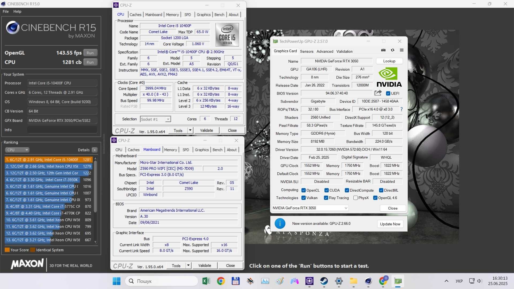
Task: Click the Lookup button in GPU-Z
Action: (x=389, y=61)
